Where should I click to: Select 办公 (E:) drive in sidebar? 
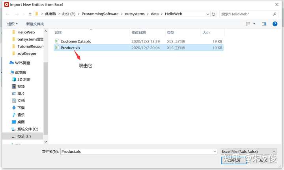click(x=23, y=136)
